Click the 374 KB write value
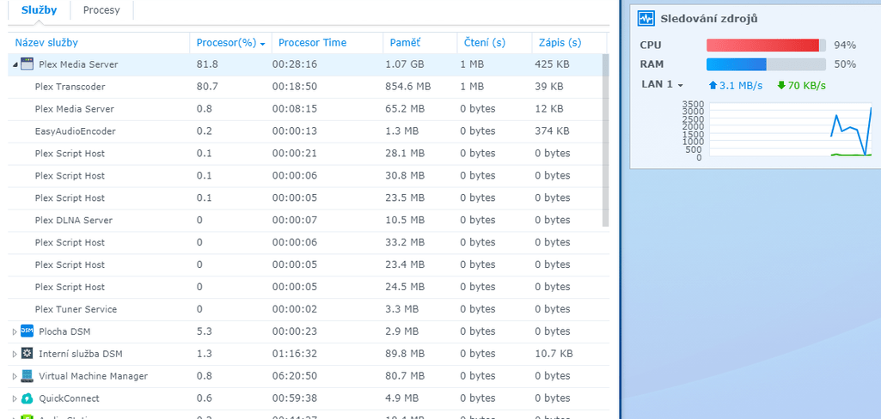Screen dimensions: 881x419 552,131
